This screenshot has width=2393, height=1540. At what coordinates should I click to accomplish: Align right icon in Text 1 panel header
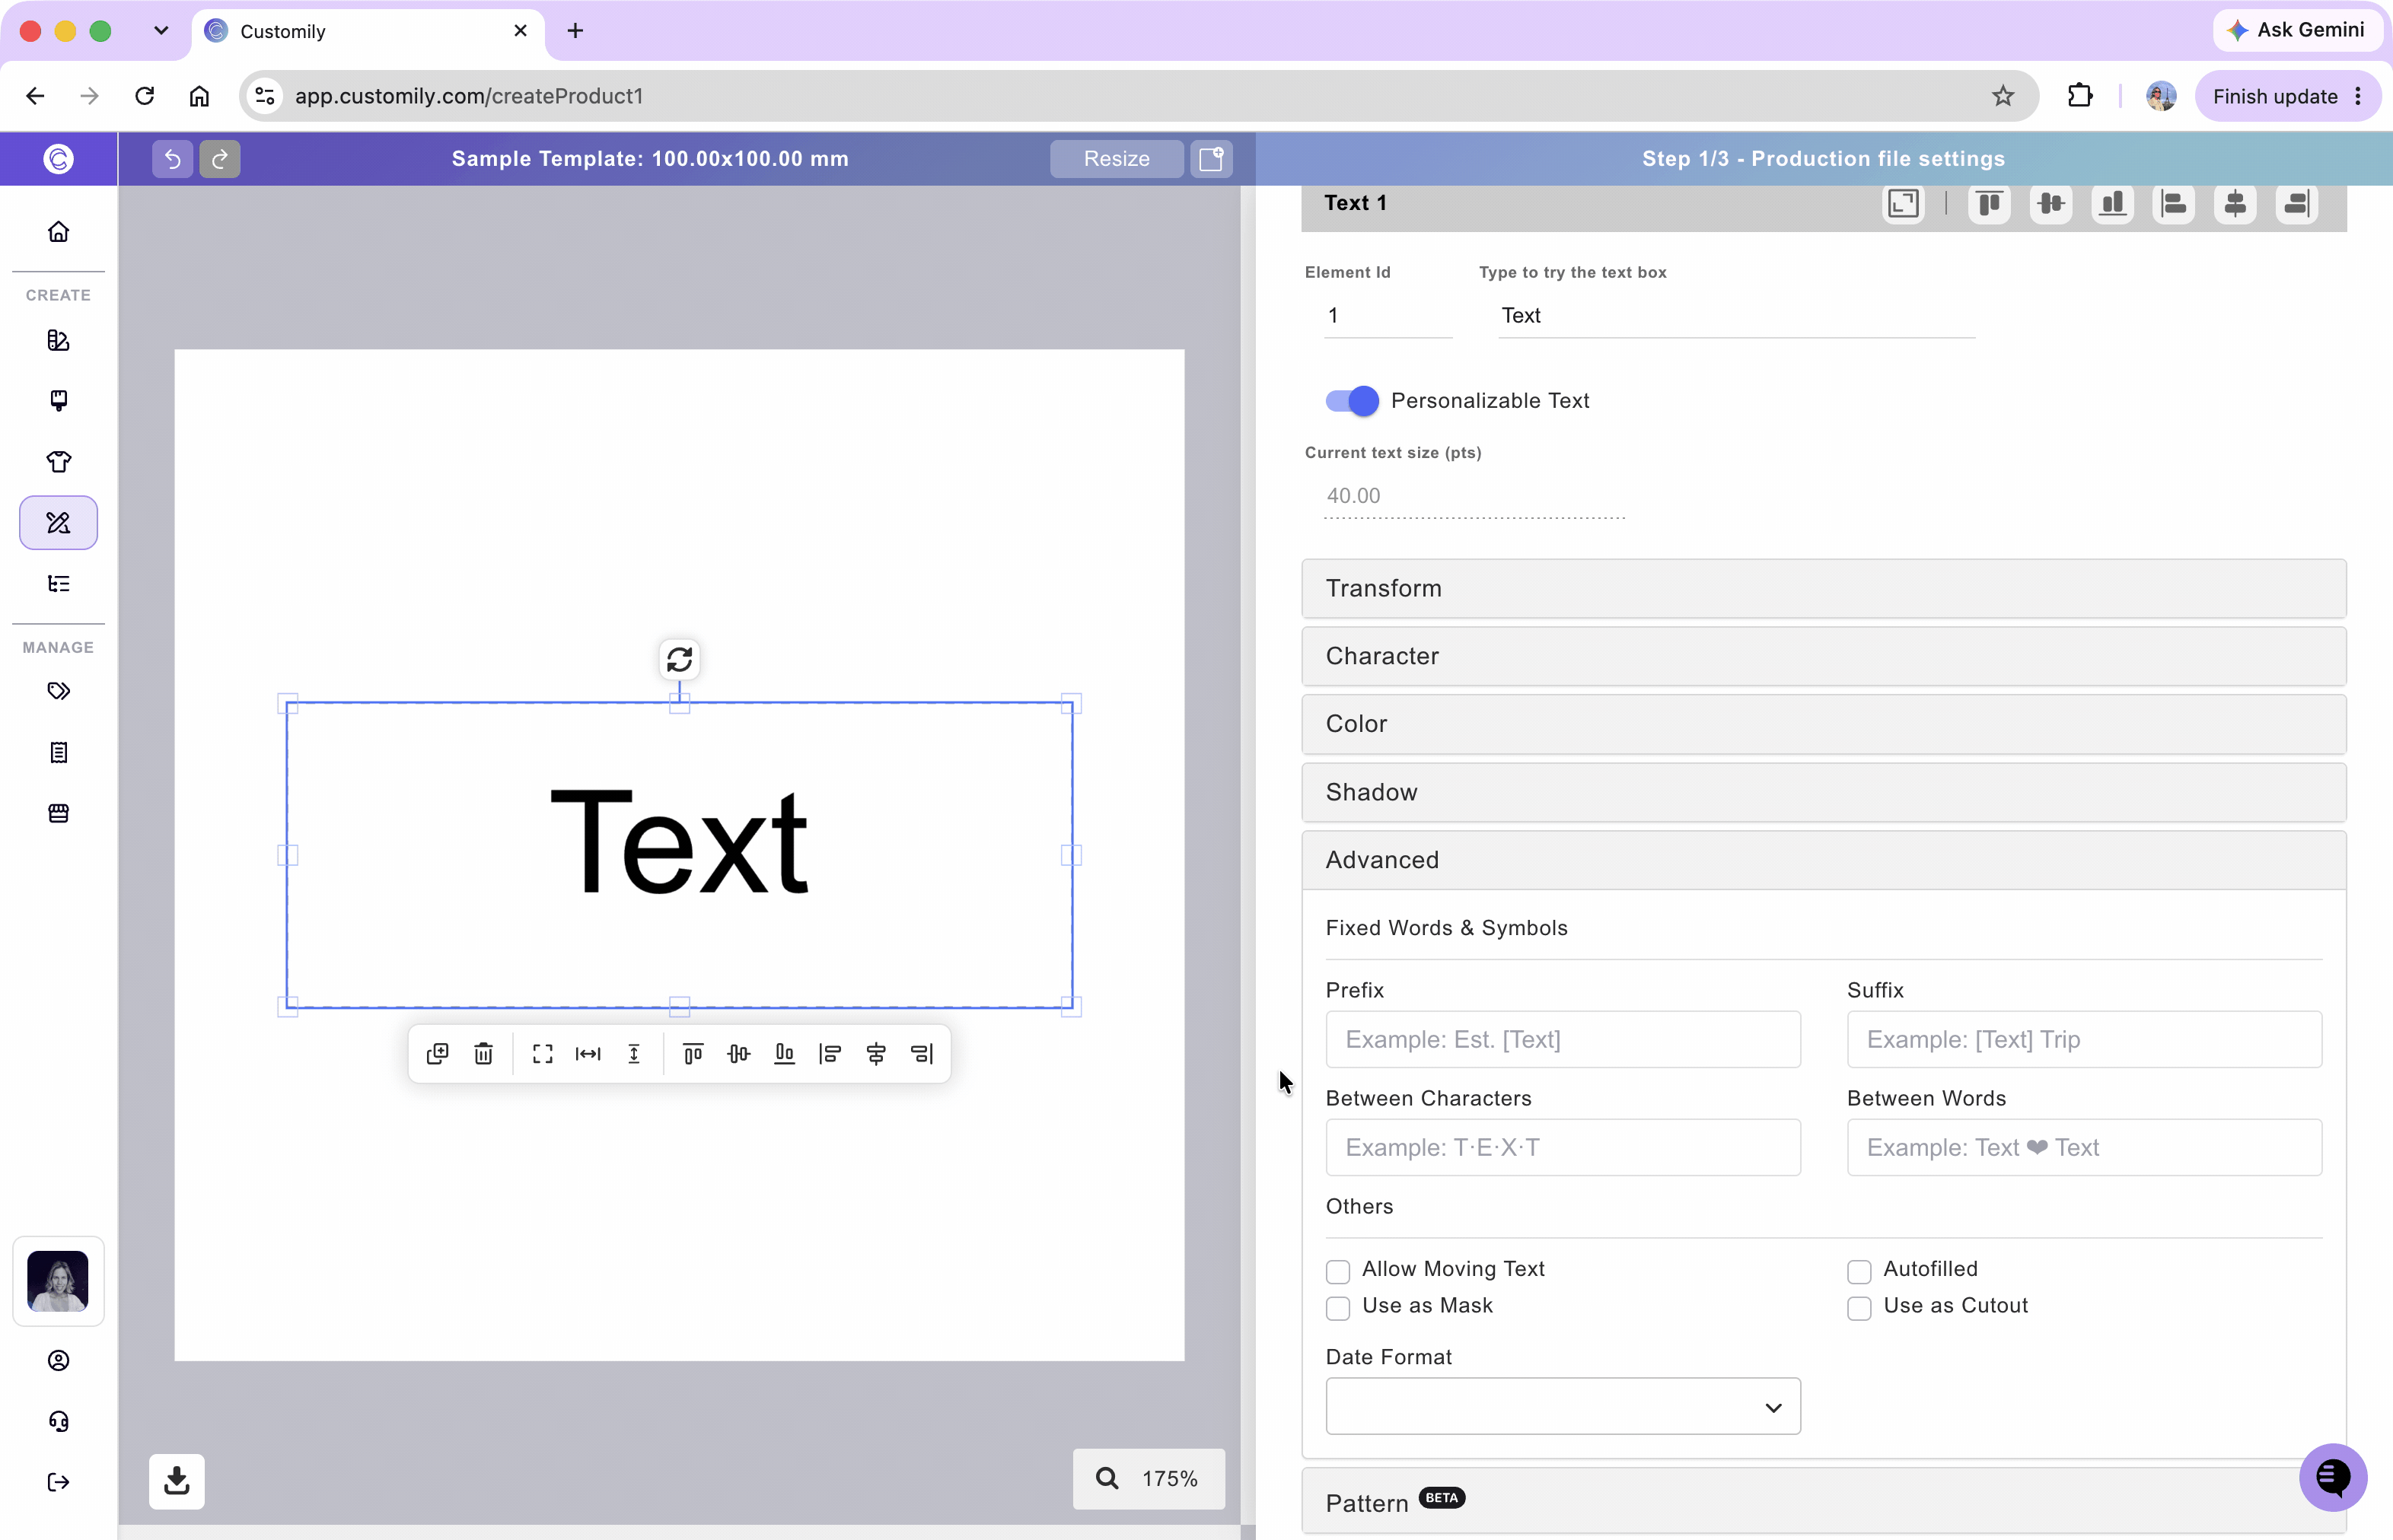(x=2297, y=203)
